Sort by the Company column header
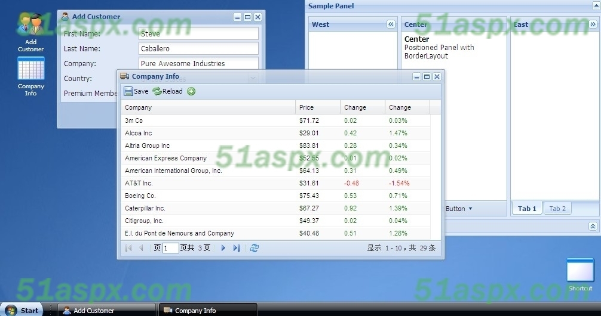The height and width of the screenshot is (316, 601). pyautogui.click(x=208, y=107)
